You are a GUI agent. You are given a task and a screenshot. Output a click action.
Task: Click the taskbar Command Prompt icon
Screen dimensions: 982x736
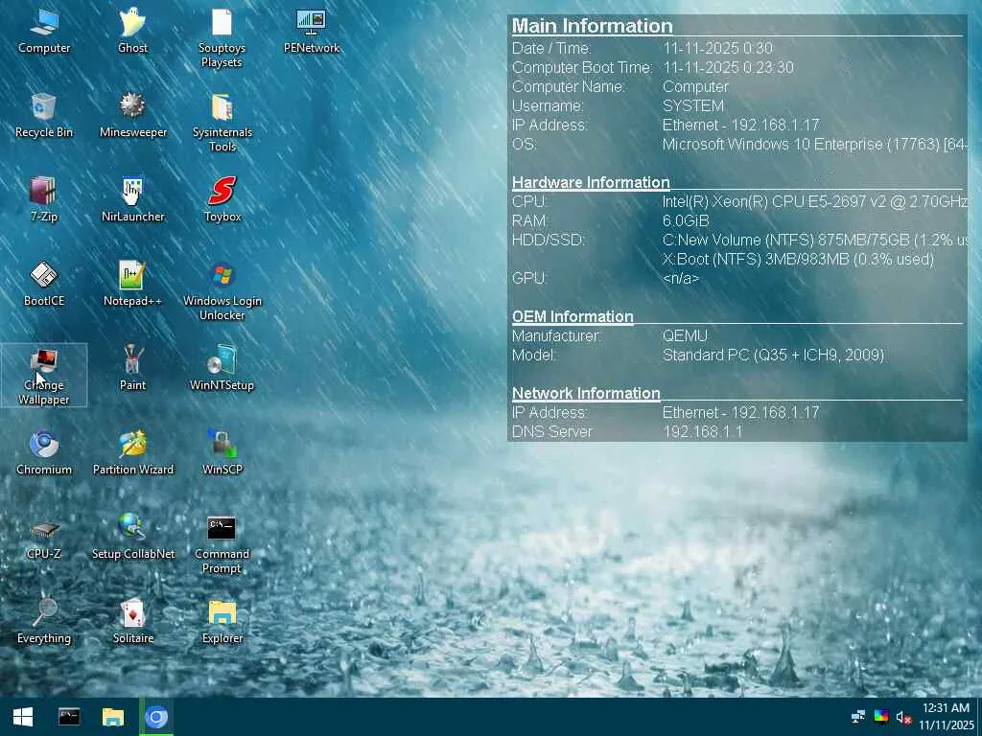click(69, 717)
